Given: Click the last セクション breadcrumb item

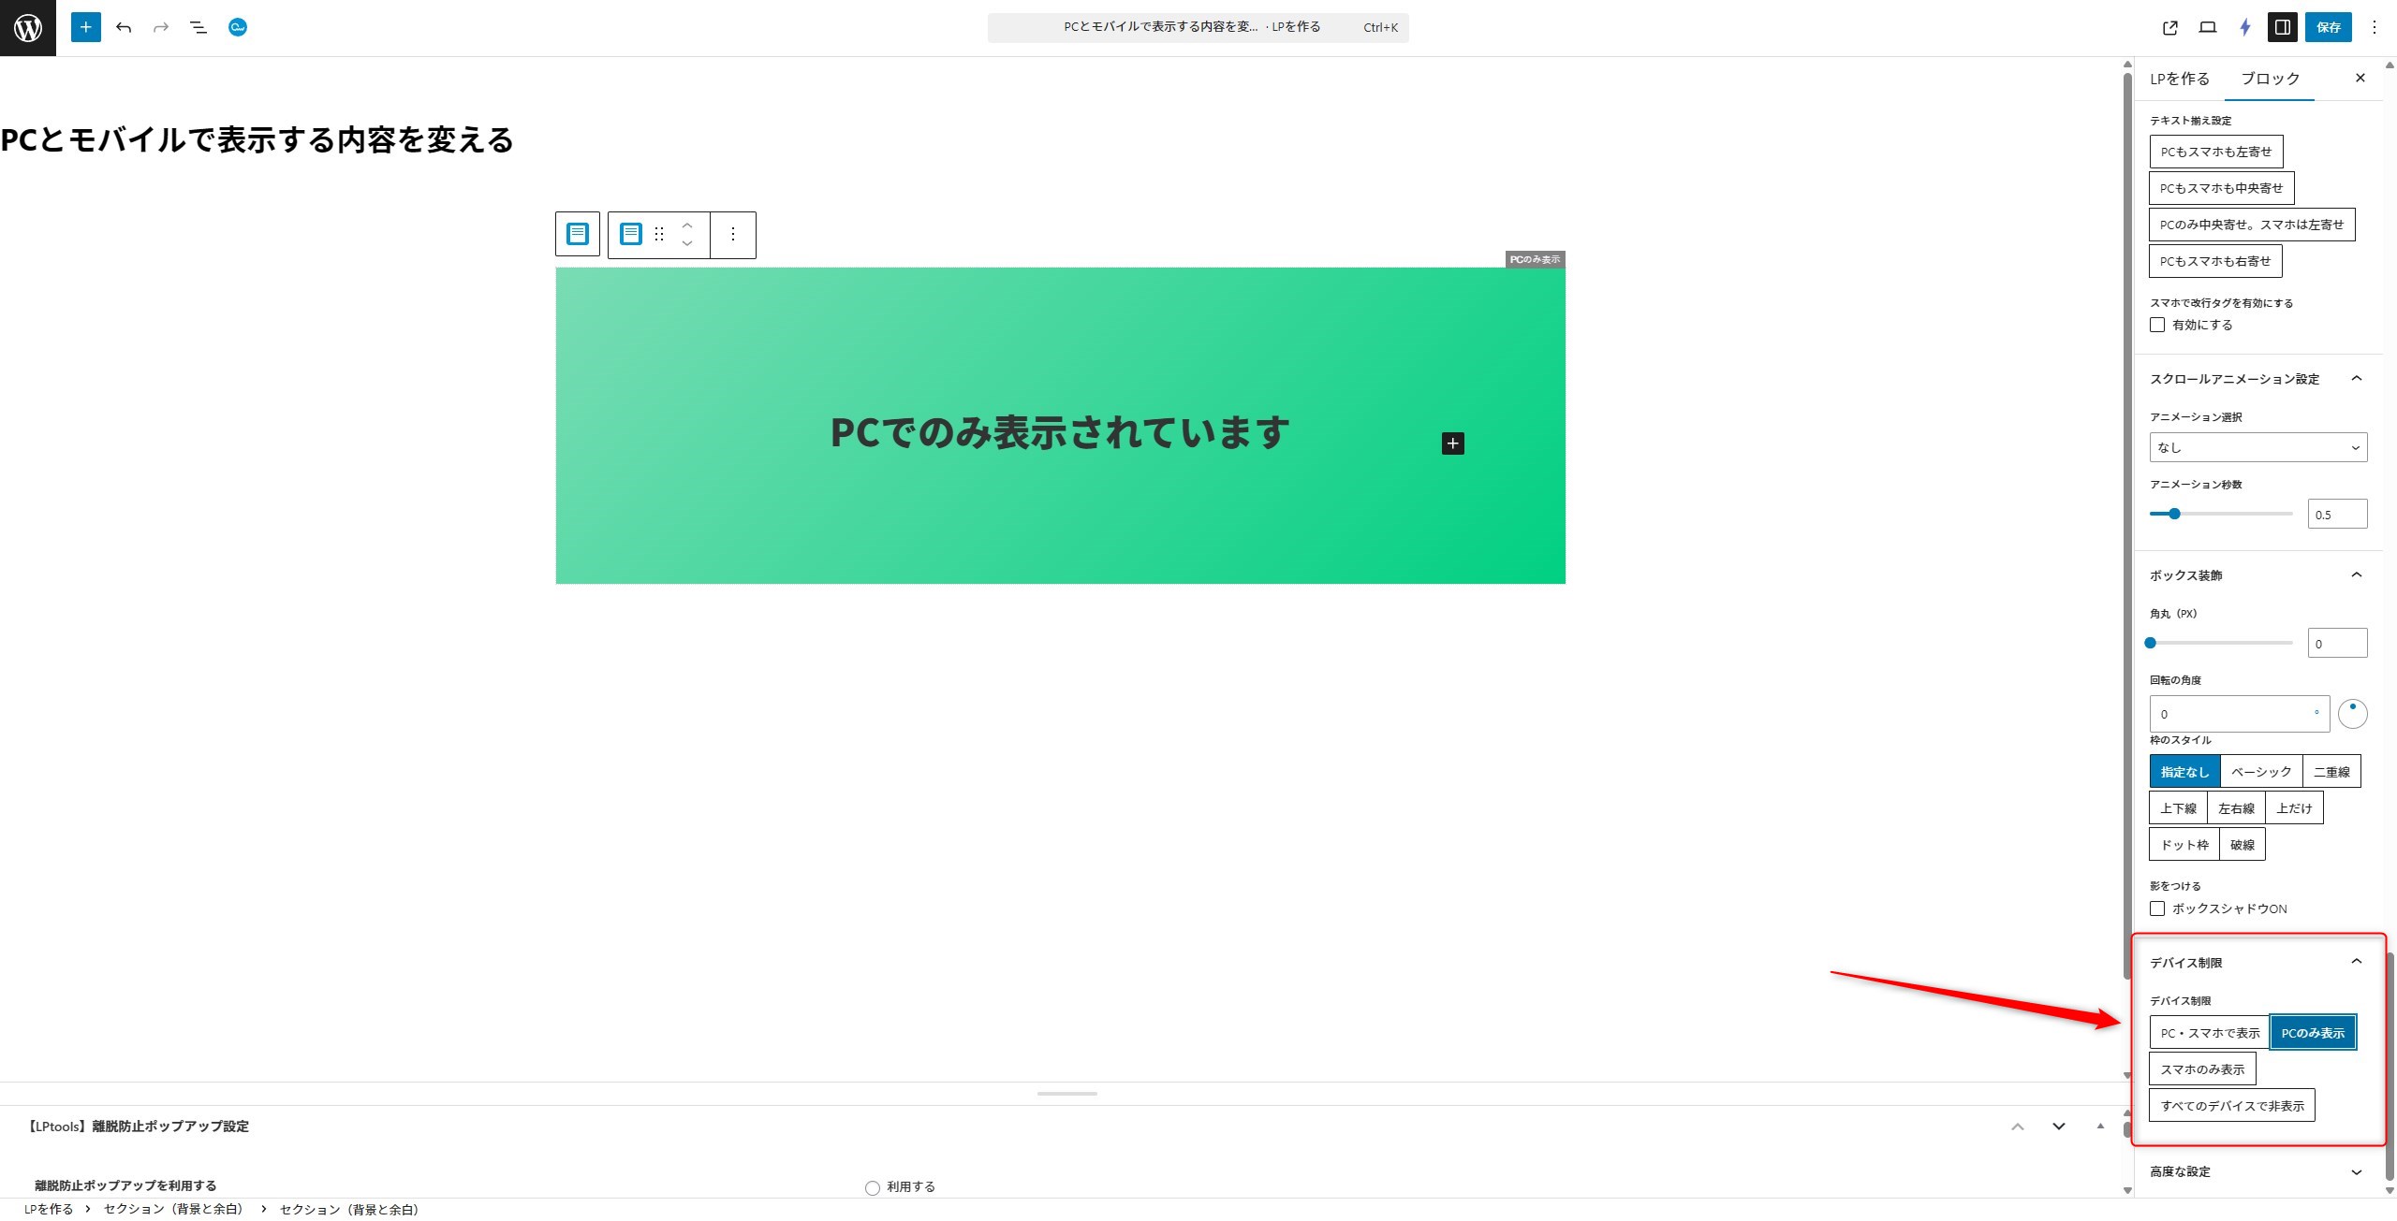Looking at the screenshot, I should point(350,1210).
